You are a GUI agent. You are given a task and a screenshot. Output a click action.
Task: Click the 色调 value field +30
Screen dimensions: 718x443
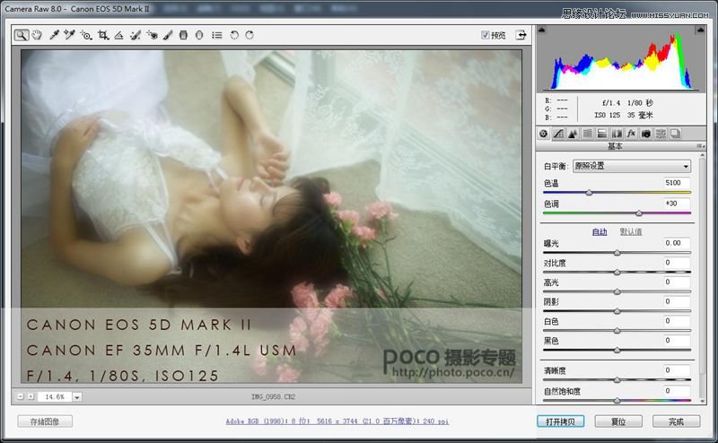(x=677, y=204)
